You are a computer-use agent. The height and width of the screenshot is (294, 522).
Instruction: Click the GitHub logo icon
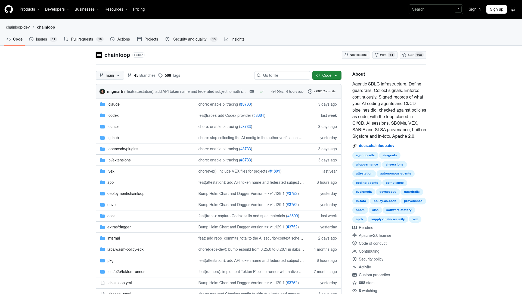[9, 9]
